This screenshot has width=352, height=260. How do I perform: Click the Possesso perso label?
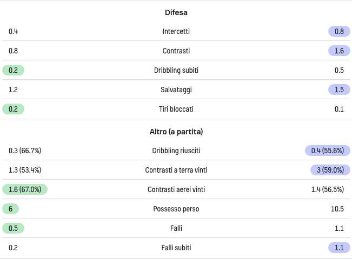pyautogui.click(x=176, y=209)
